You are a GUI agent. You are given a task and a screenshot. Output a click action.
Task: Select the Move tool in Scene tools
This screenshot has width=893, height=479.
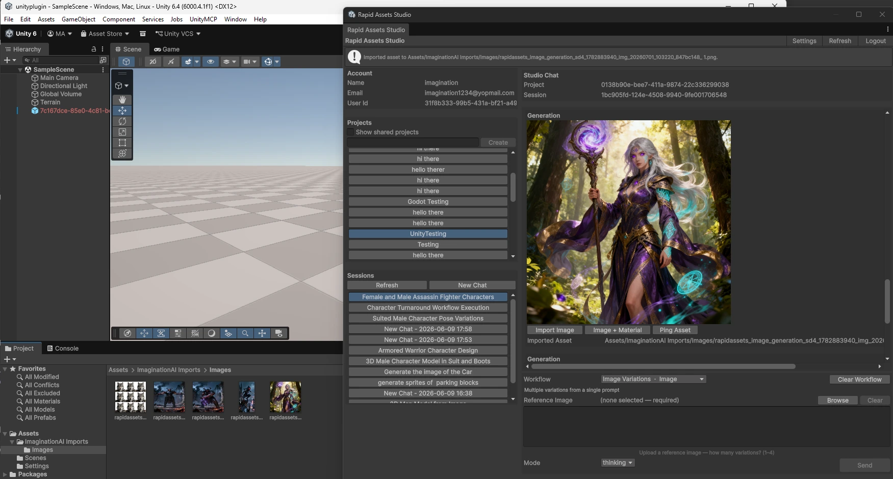[122, 111]
